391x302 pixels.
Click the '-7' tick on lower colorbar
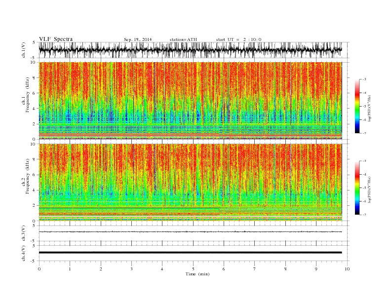tap(364, 215)
